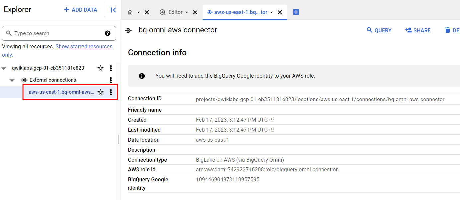The image size is (460, 200).
Task: Select BigLake on AWS connection type value
Action: tap(240, 160)
